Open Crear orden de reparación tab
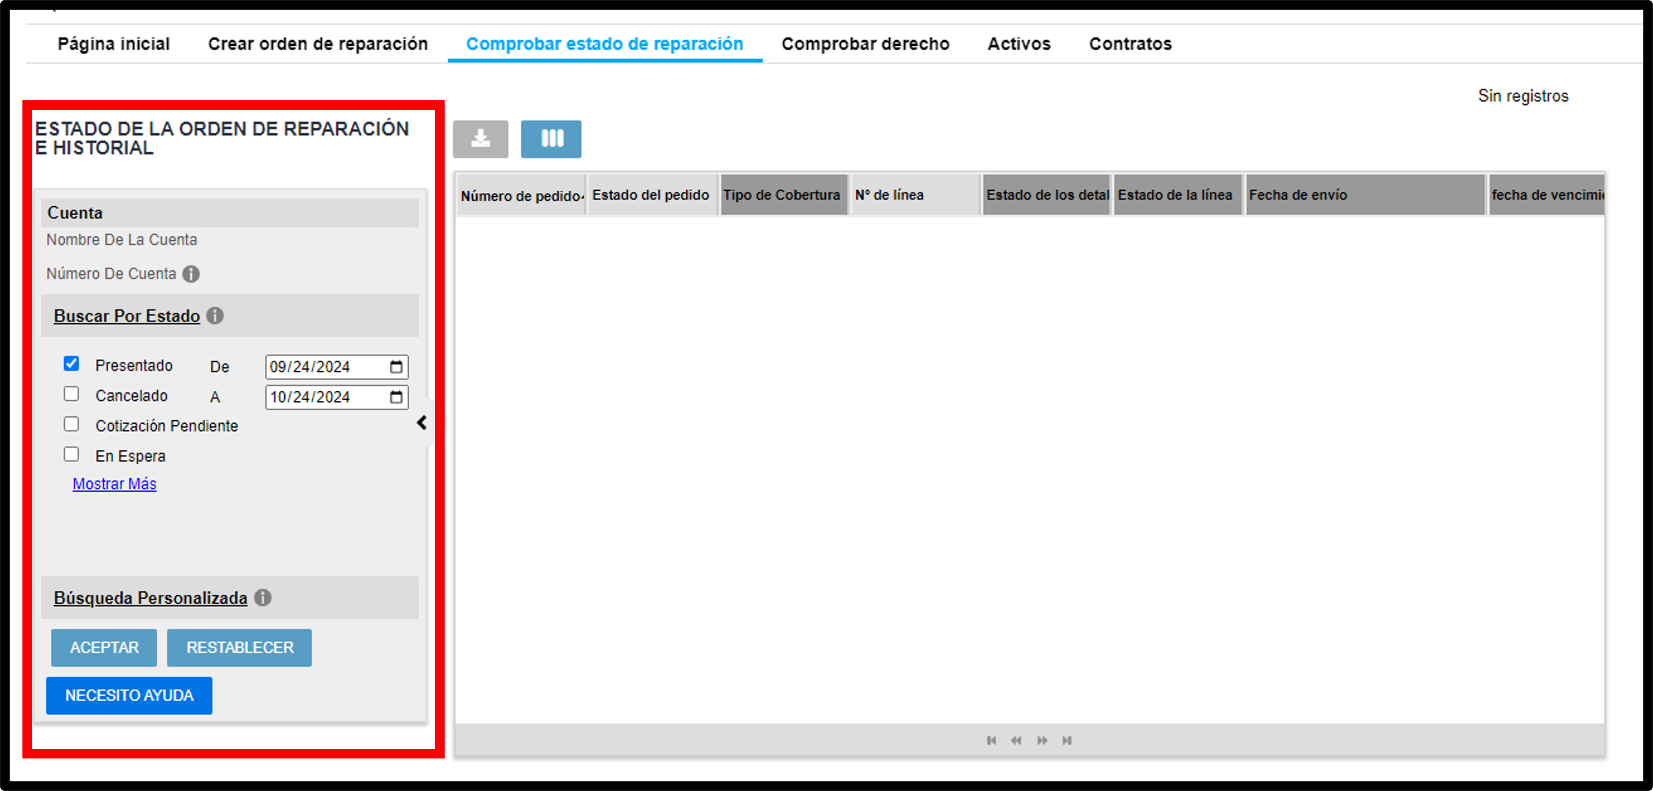 click(x=318, y=44)
